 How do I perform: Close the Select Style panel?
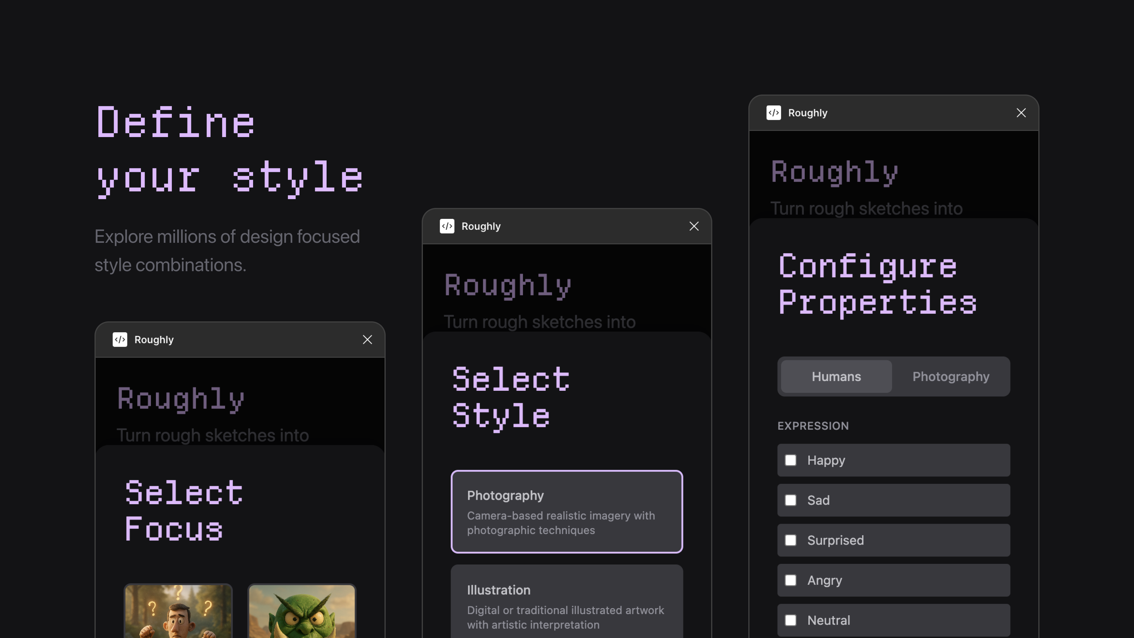point(694,226)
